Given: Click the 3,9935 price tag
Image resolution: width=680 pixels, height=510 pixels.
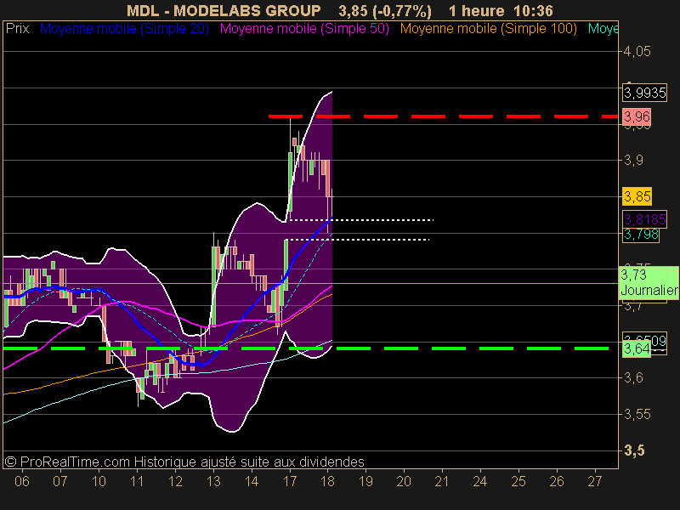Looking at the screenshot, I should [x=645, y=93].
